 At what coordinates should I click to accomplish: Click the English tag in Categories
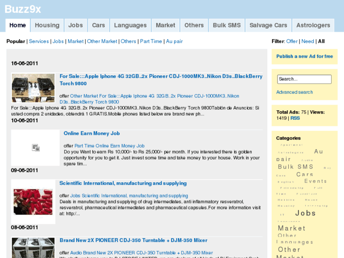286,182
